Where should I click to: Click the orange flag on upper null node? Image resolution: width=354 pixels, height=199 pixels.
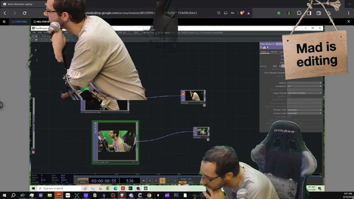(183, 94)
